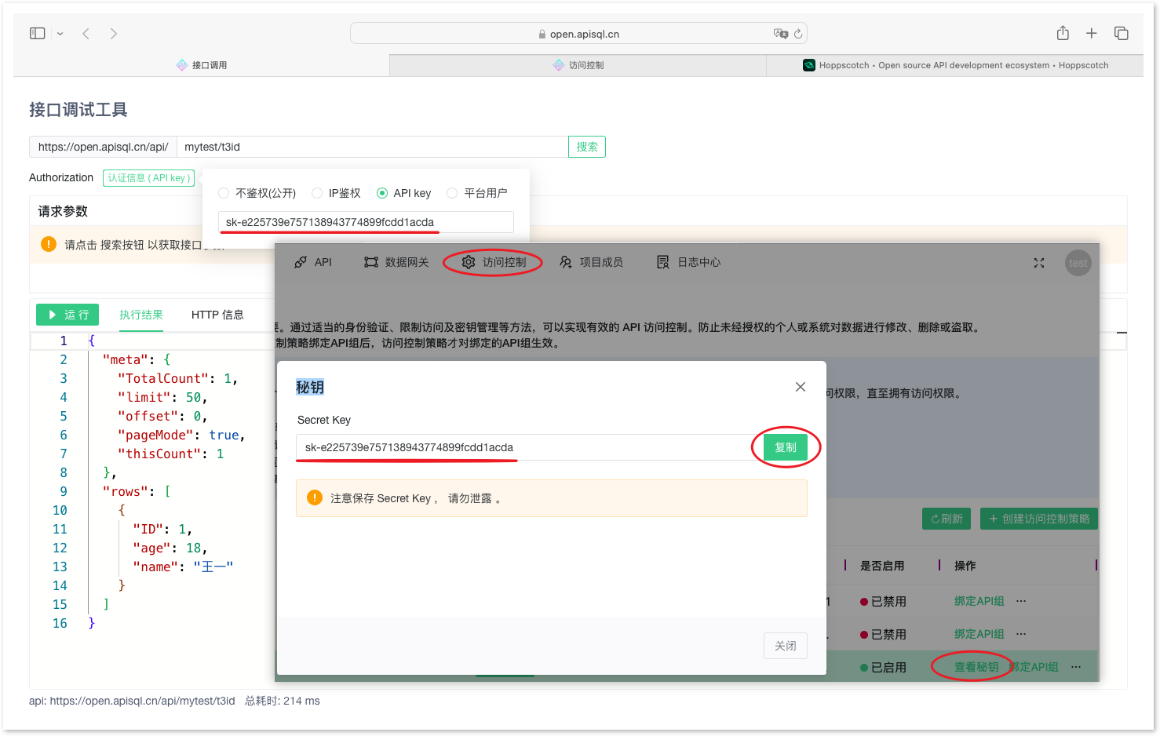Click the 刷新 refresh button
1160x736 pixels.
[947, 519]
